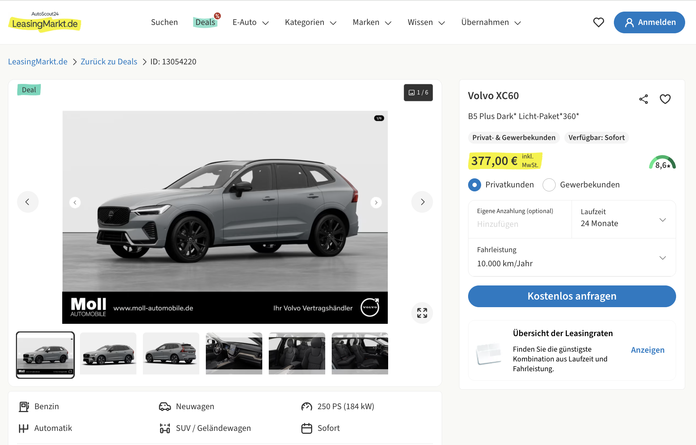Image resolution: width=696 pixels, height=445 pixels.
Task: Click the ID: 13054220 breadcrumb text
Action: 173,62
